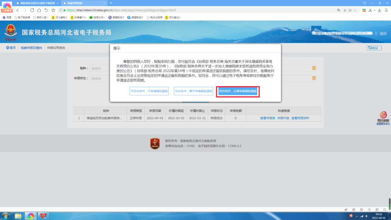Open a new tab with plus button
Screen dimensions: 391x220
coord(111,3)
